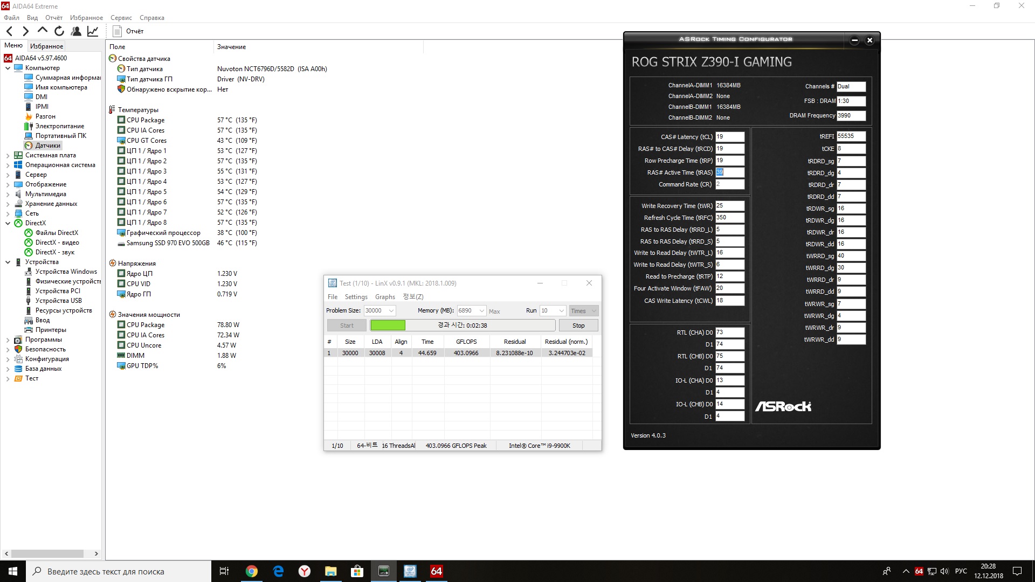Open the graph chart toolbar icon
This screenshot has width=1035, height=582.
pyautogui.click(x=93, y=31)
